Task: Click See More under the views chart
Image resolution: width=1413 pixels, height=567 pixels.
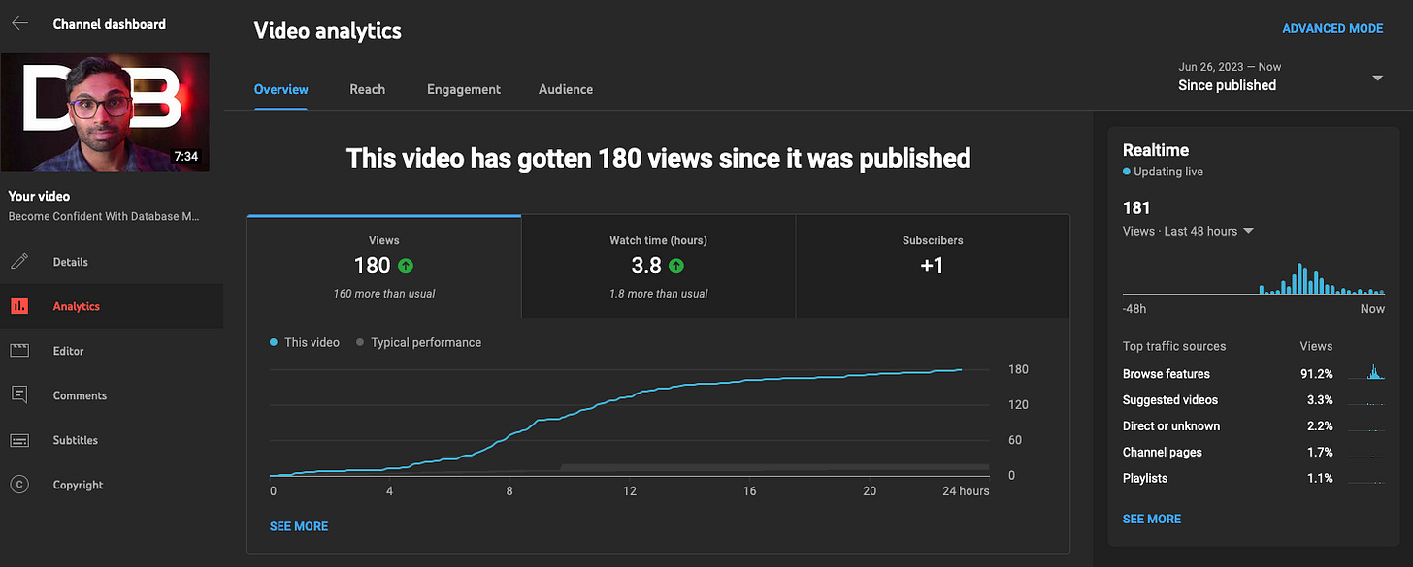Action: [299, 526]
